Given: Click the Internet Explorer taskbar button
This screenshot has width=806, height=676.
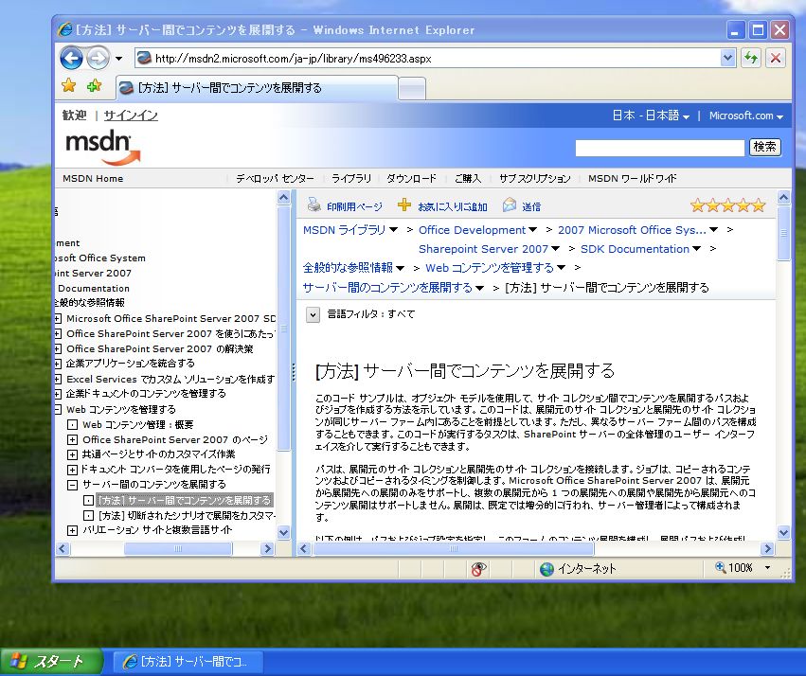Looking at the screenshot, I should coord(188,662).
